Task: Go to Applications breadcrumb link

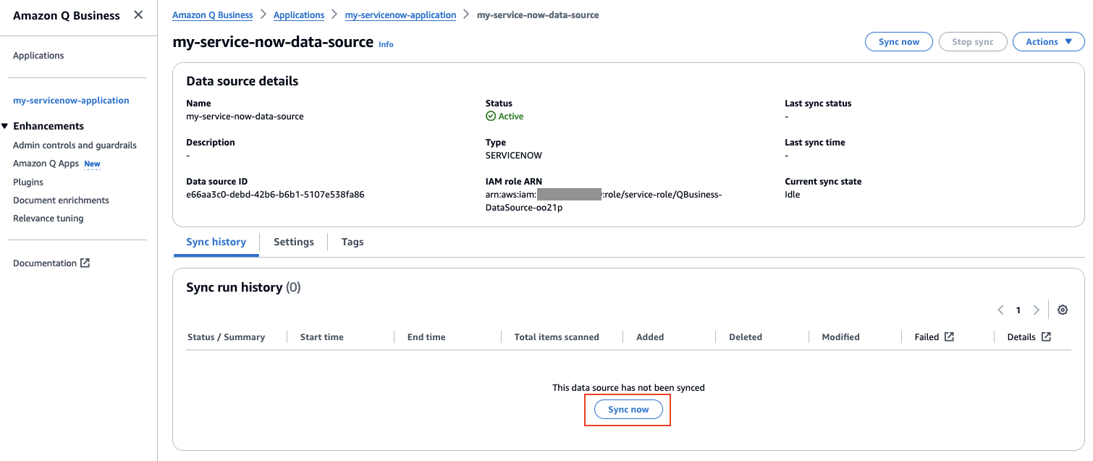Action: pyautogui.click(x=299, y=14)
